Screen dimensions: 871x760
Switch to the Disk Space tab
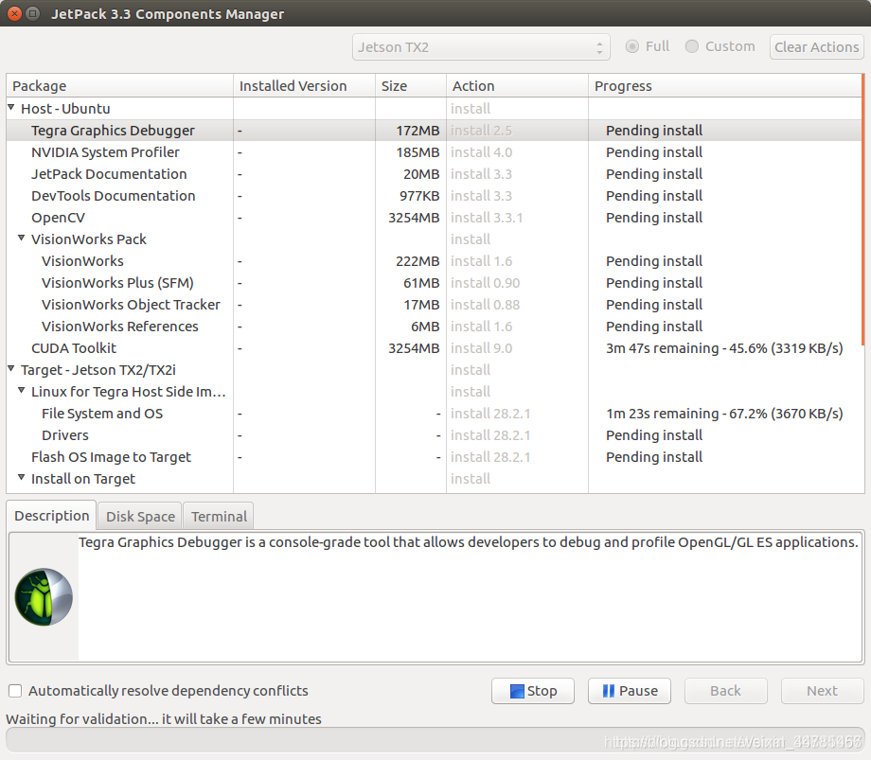point(140,517)
